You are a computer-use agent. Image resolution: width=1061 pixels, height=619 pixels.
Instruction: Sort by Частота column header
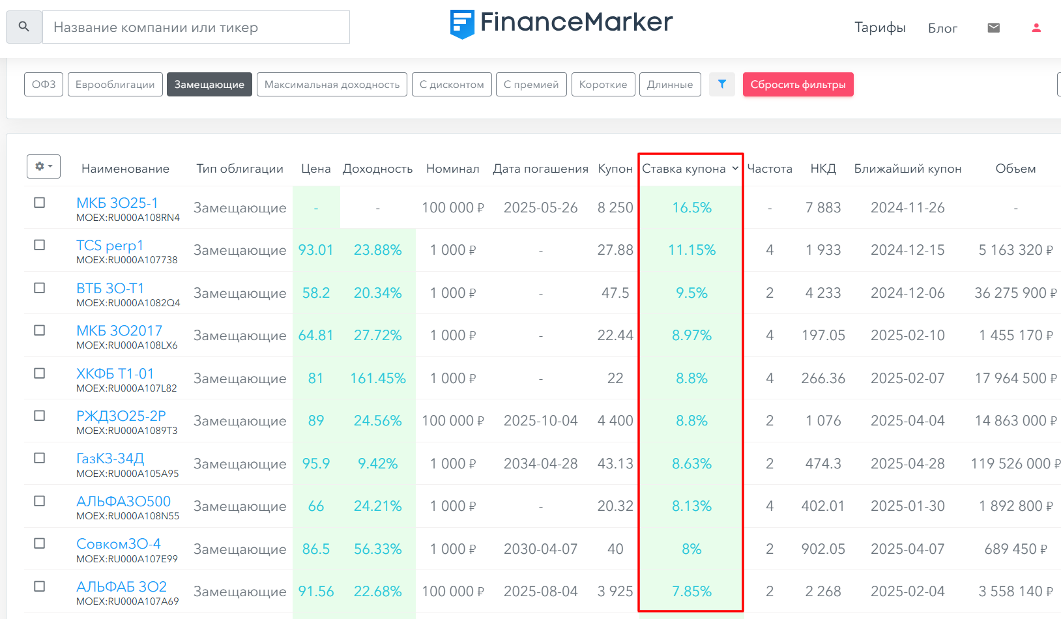770,169
